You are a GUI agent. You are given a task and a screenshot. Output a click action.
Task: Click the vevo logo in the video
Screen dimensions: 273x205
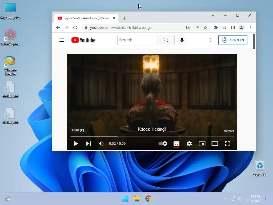point(229,131)
